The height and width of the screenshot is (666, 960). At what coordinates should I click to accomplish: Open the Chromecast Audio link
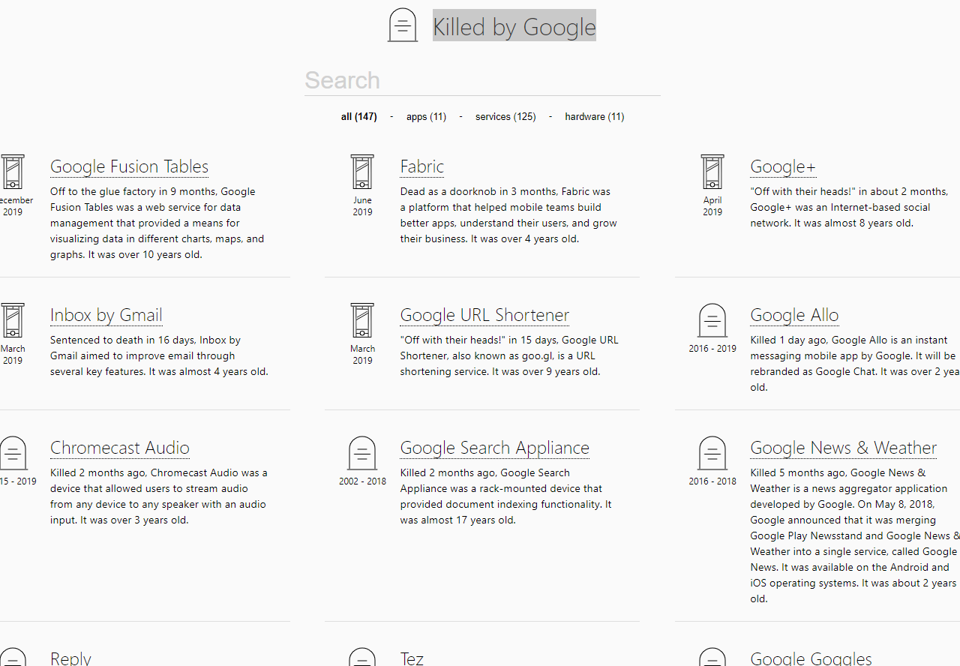click(120, 448)
